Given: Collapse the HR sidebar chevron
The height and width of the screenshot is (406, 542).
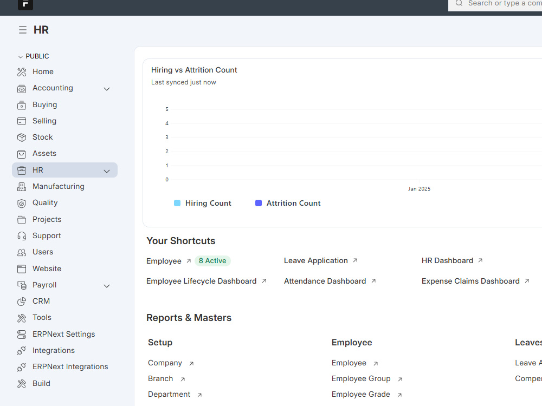Looking at the screenshot, I should pos(107,171).
